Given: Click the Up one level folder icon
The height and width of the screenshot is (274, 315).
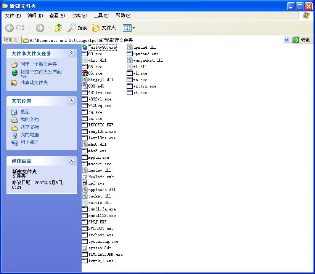Looking at the screenshot, I should tap(58, 28).
